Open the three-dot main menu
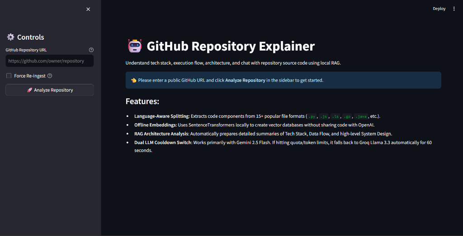 point(454,9)
